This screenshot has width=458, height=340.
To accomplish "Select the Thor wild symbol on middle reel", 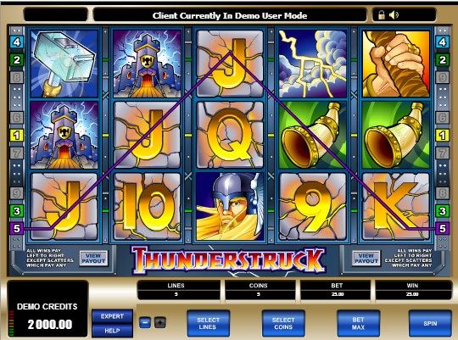I will 230,207.
